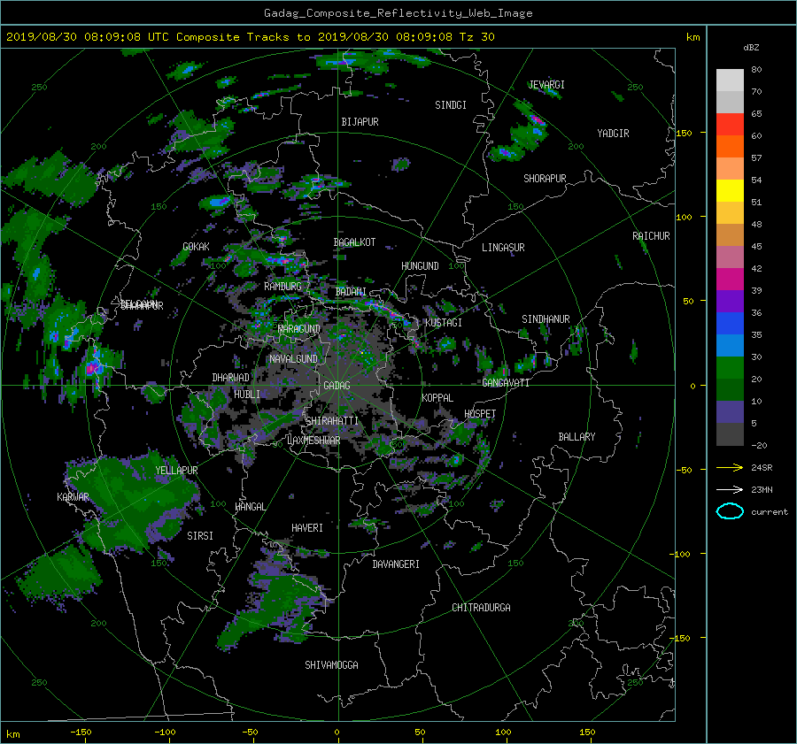Click the UTC Composite Tracks timestamp line
This screenshot has height=744, width=797.
[x=250, y=37]
